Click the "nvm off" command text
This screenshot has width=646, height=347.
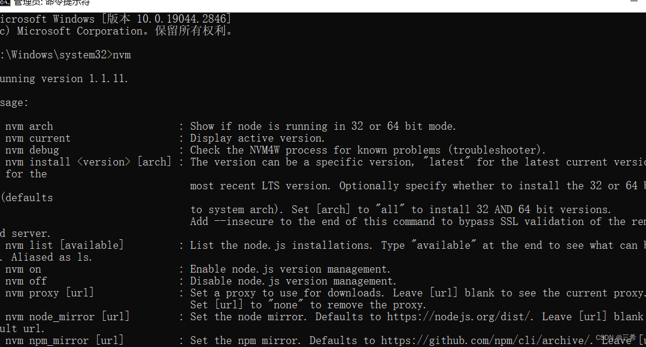pyautogui.click(x=26, y=280)
